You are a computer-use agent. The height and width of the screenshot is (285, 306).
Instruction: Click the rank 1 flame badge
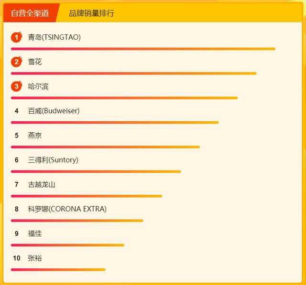17,37
